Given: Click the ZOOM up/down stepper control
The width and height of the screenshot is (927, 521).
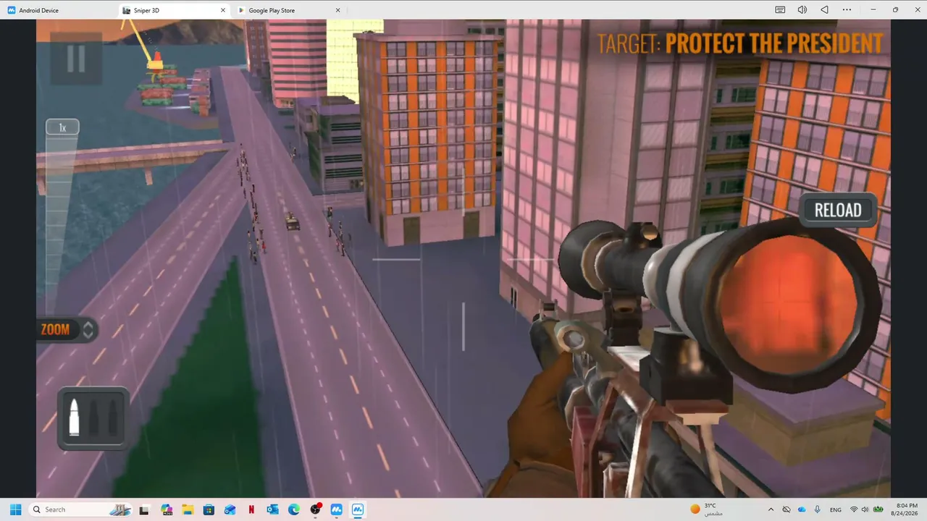Looking at the screenshot, I should [88, 330].
